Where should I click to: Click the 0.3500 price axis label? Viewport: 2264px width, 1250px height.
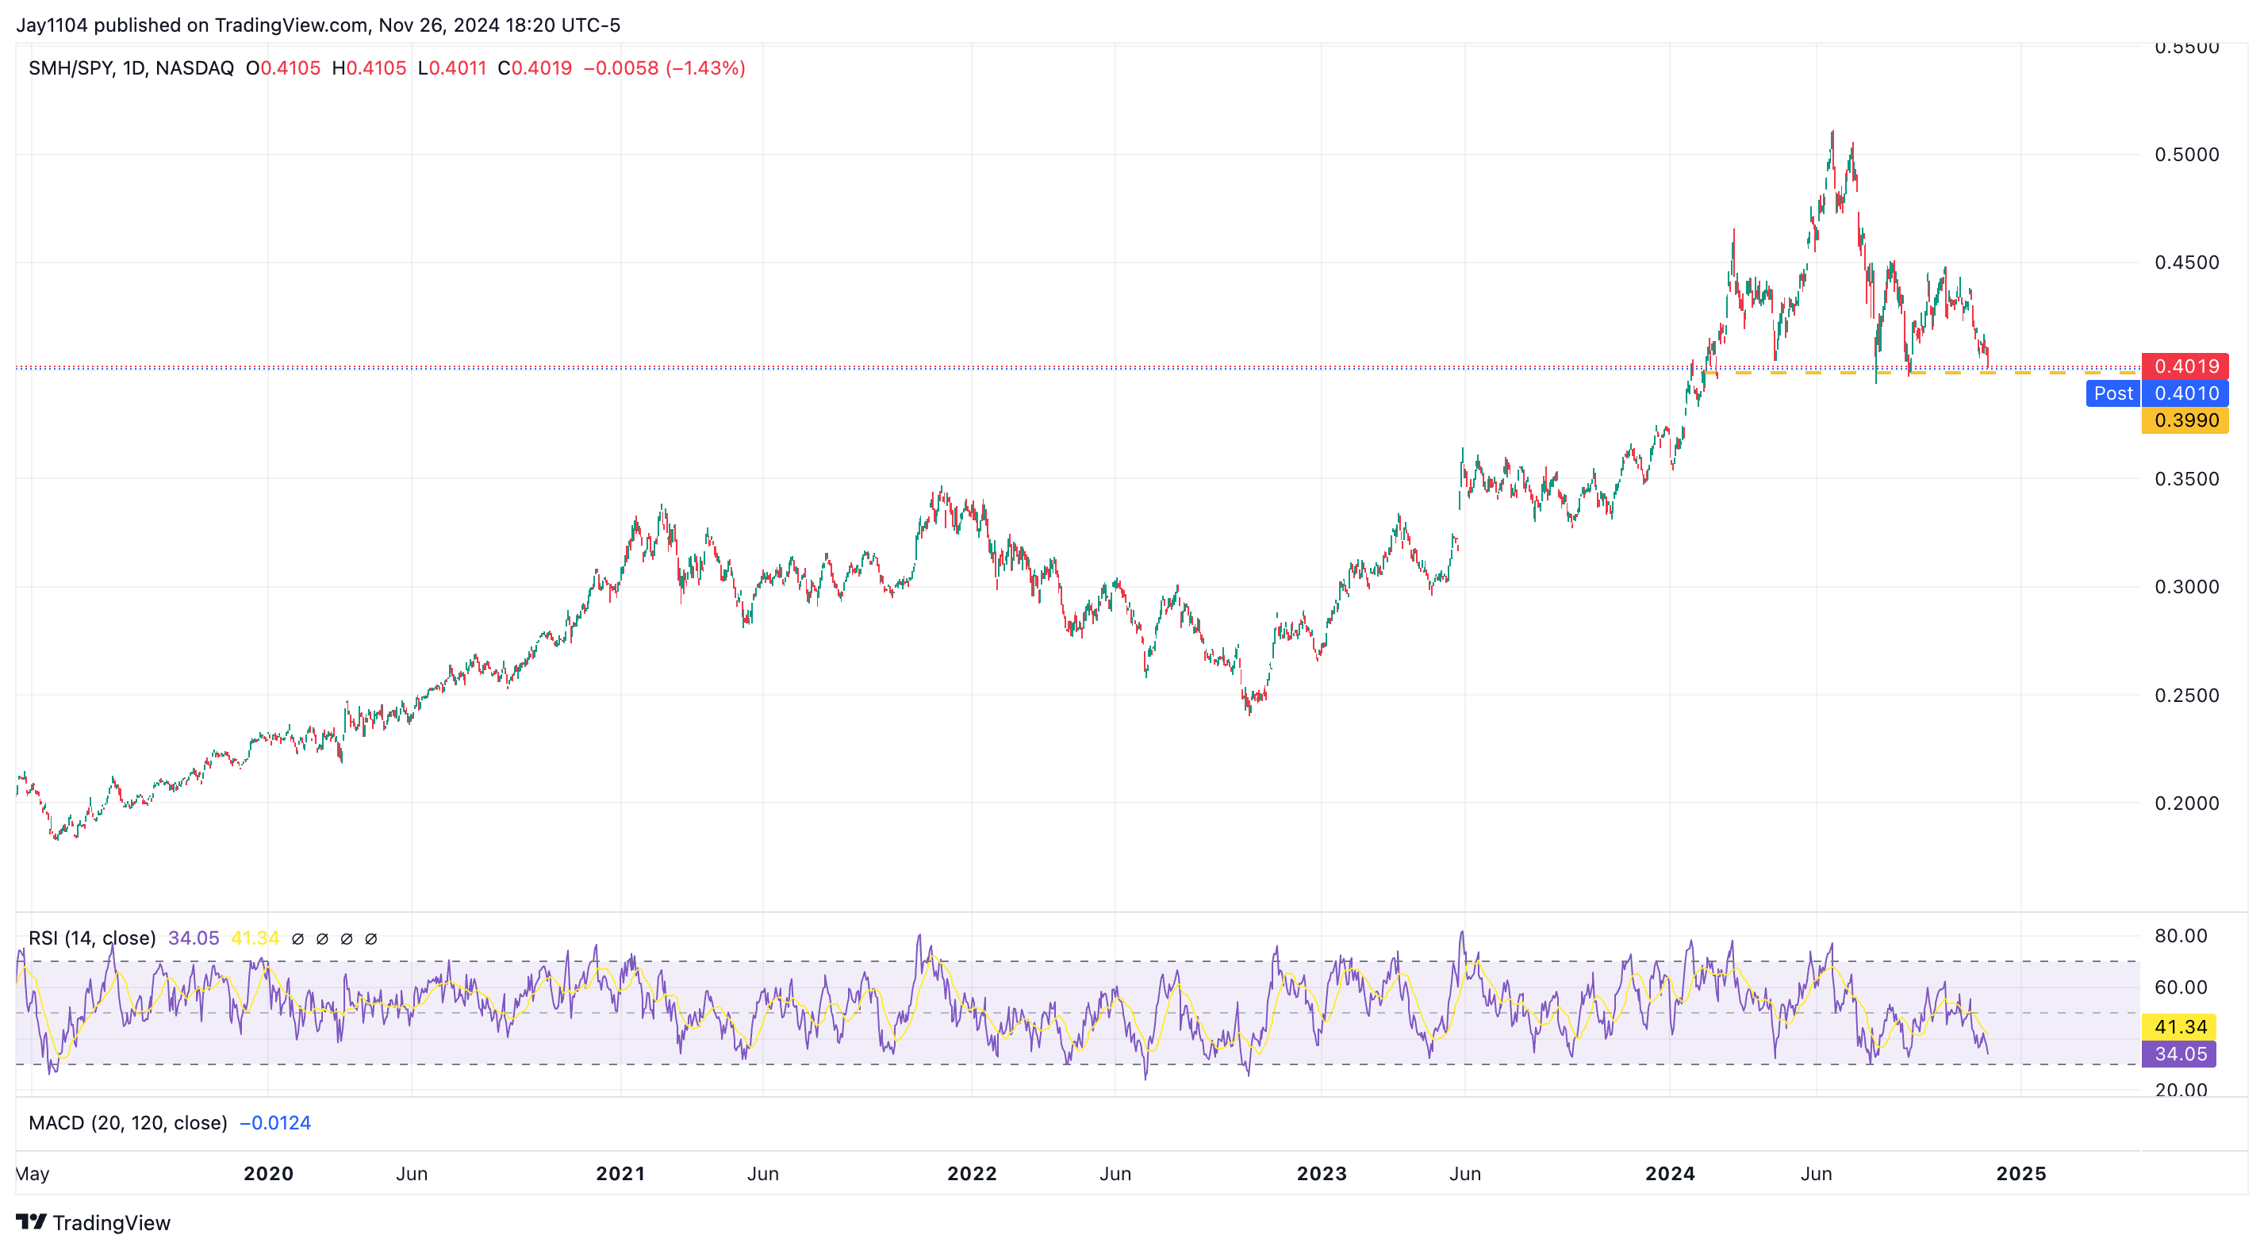tap(2187, 479)
